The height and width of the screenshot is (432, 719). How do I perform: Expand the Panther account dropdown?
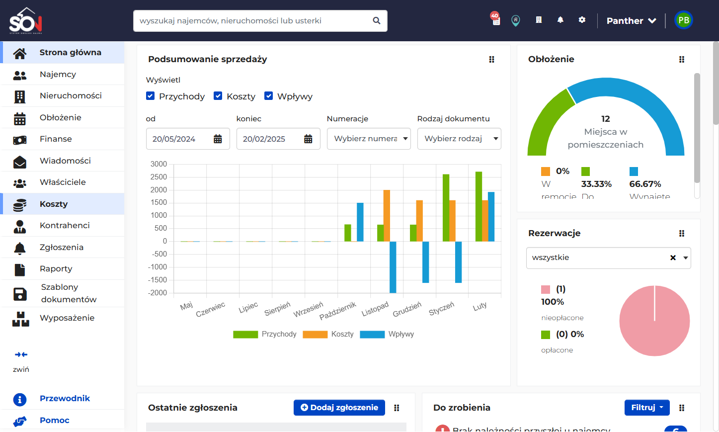[632, 21]
